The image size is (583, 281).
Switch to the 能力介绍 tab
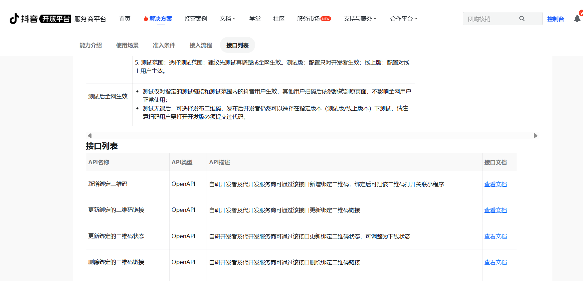pos(91,45)
